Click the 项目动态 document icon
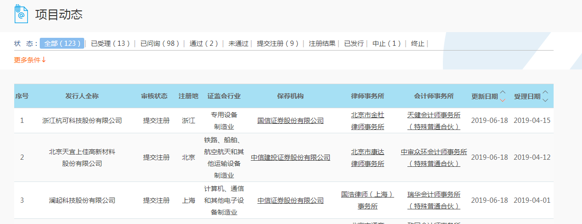Image resolution: width=582 pixels, height=224 pixels. [21, 14]
